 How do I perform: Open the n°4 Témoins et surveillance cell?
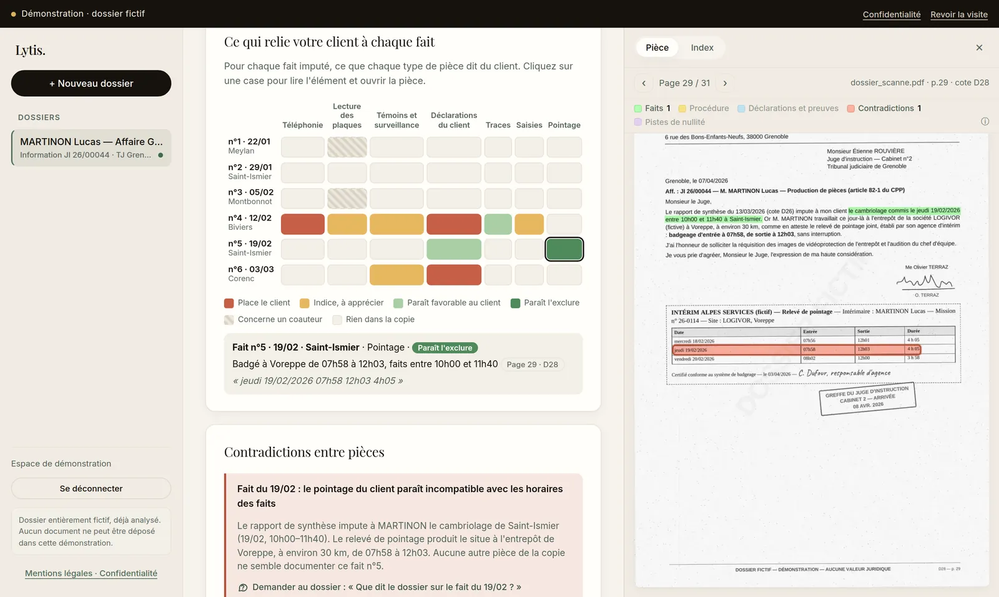[396, 224]
